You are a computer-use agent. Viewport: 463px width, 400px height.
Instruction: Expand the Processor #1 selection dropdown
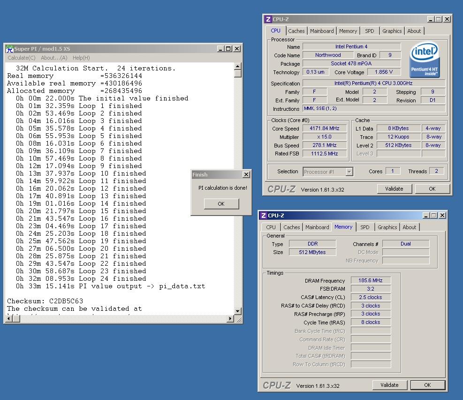click(349, 172)
